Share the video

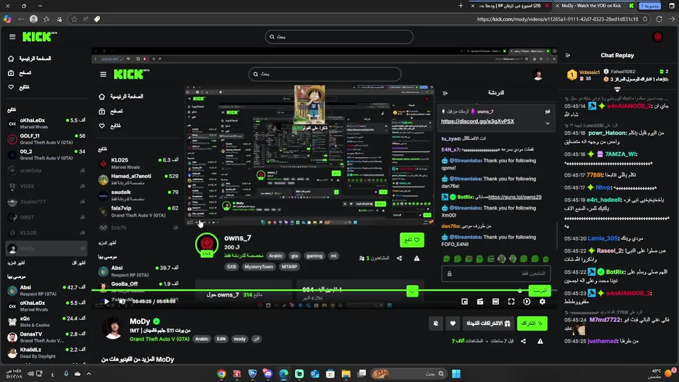[x=523, y=341]
